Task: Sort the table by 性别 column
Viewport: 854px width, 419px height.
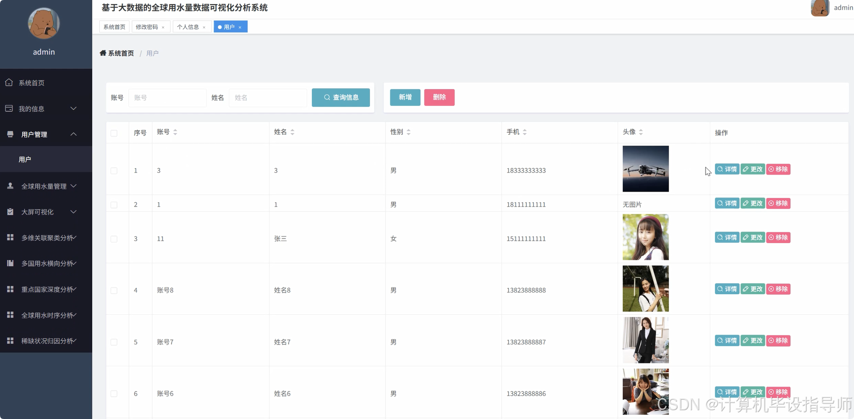Action: point(409,132)
